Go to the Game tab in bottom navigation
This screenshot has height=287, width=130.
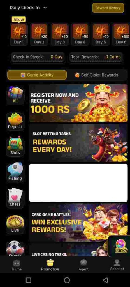pyautogui.click(x=17, y=265)
